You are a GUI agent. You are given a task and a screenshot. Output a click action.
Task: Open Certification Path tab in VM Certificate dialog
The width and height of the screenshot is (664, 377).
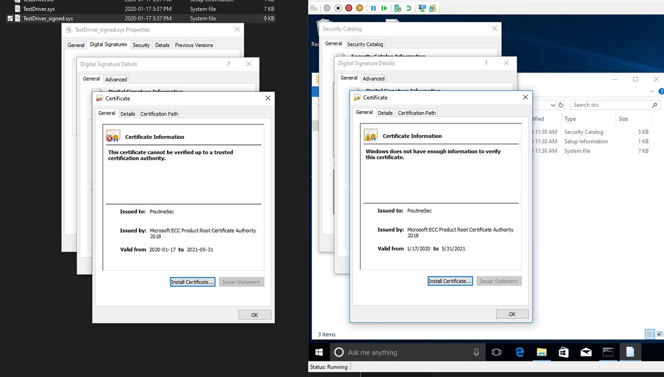coord(417,113)
